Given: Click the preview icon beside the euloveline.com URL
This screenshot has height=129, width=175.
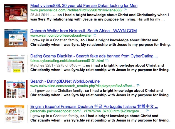Looking at the screenshot, I should [138, 86].
